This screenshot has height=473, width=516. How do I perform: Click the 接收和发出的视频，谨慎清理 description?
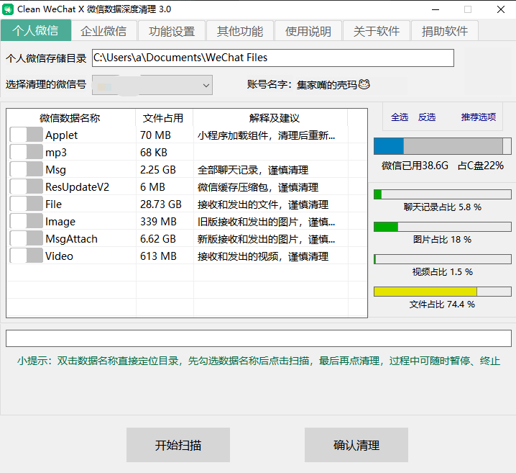(x=263, y=256)
